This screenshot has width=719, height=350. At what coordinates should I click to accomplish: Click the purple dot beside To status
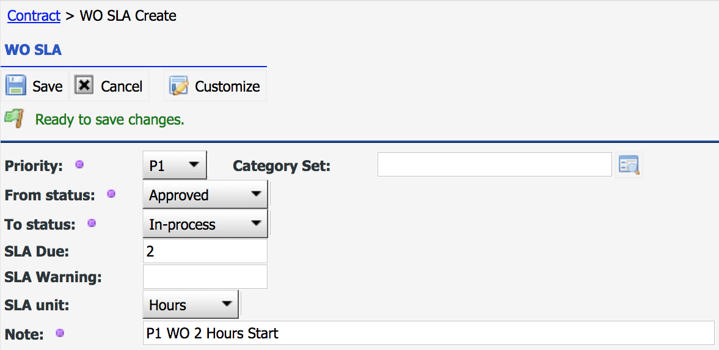click(92, 224)
